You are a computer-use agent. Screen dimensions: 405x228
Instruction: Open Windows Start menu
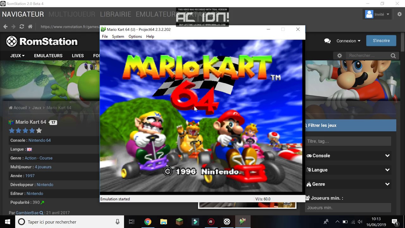tap(8, 222)
